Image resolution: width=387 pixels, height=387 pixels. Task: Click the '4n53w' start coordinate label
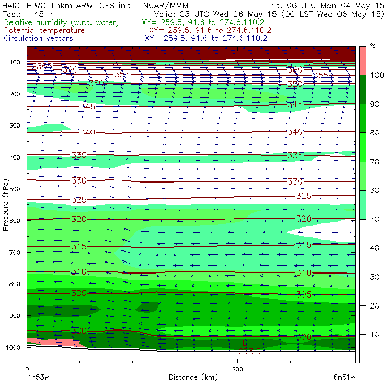click(x=38, y=378)
